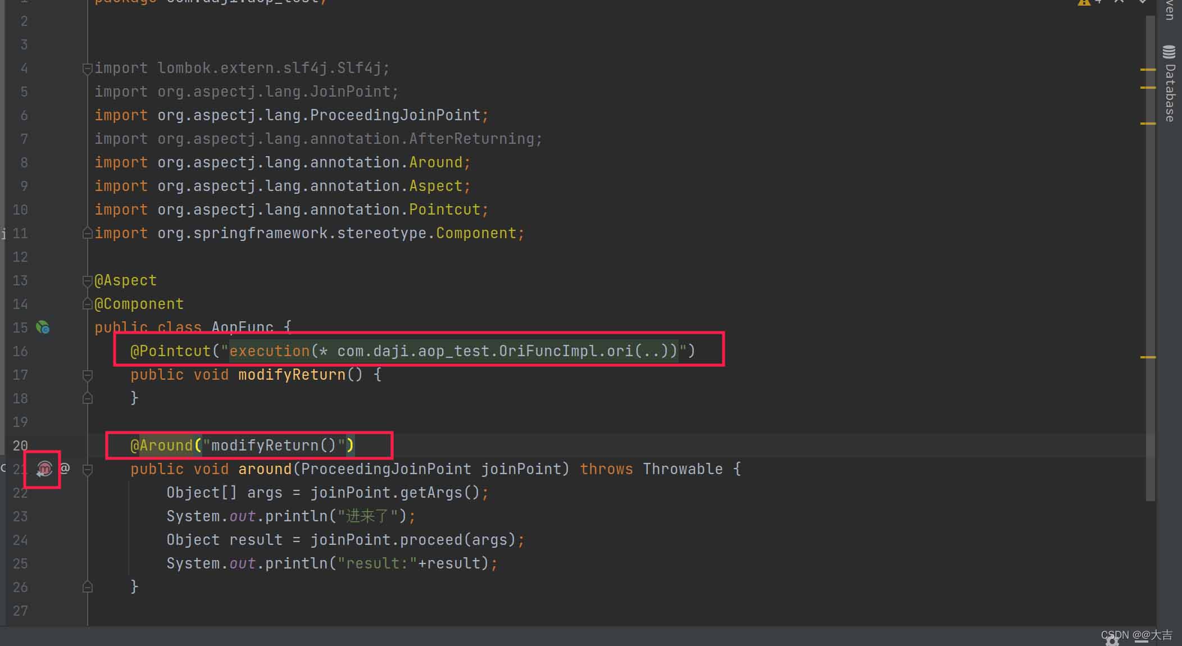
Task: Click the @Component annotation
Action: click(139, 304)
